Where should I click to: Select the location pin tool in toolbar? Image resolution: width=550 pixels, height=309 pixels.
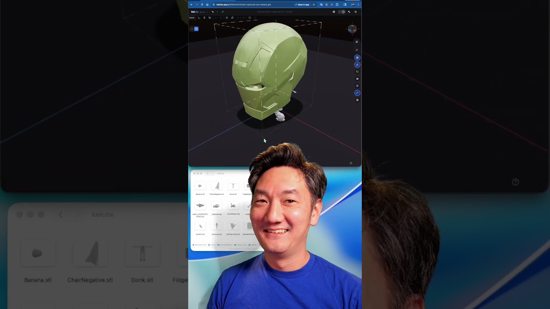[204, 18]
